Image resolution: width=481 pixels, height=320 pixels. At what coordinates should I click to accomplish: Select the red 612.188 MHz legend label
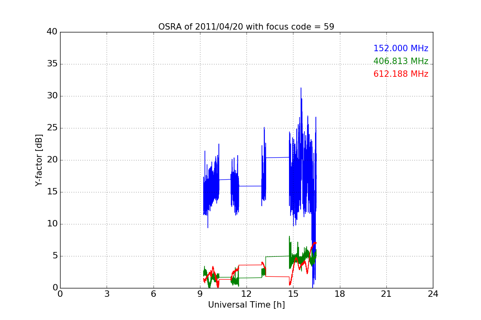tap(401, 74)
